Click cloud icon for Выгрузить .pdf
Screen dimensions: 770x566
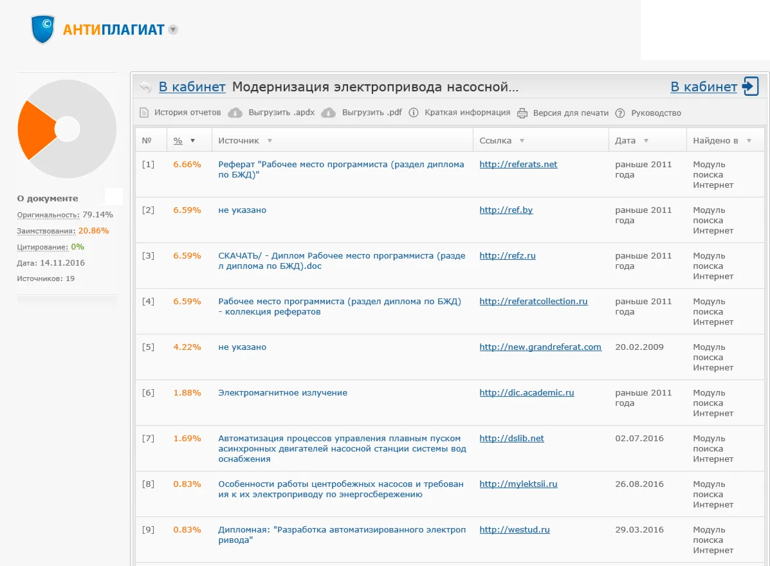tap(328, 113)
